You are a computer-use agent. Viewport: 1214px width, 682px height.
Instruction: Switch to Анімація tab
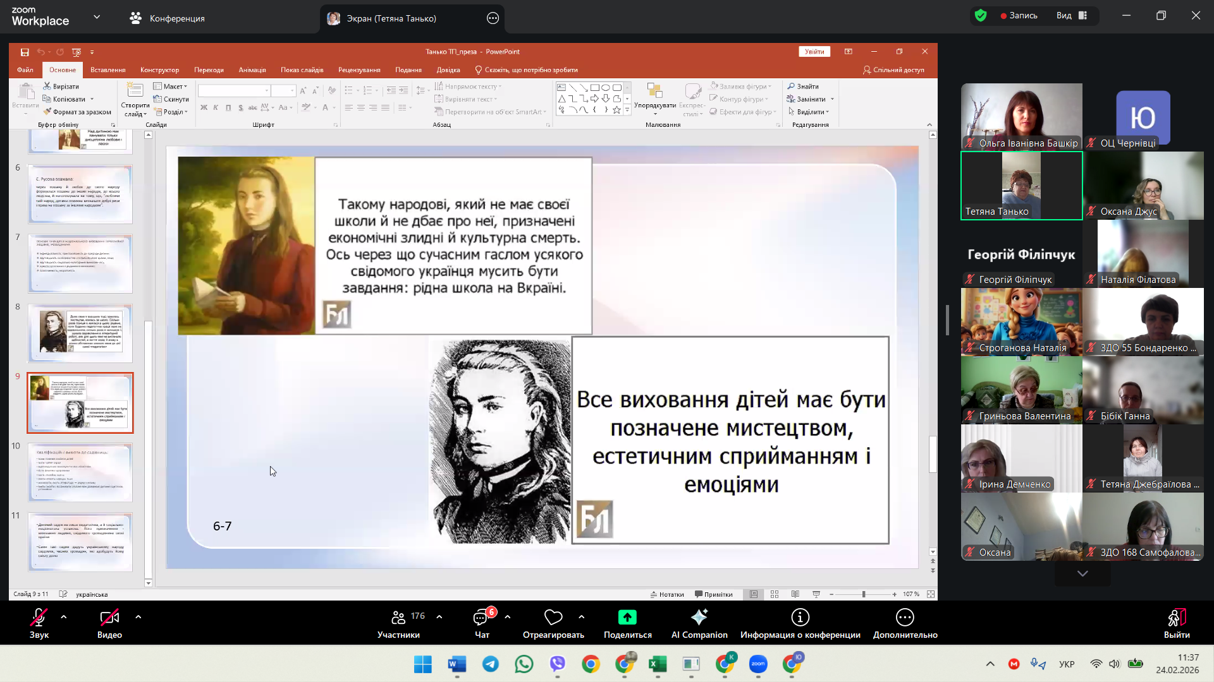coord(252,70)
